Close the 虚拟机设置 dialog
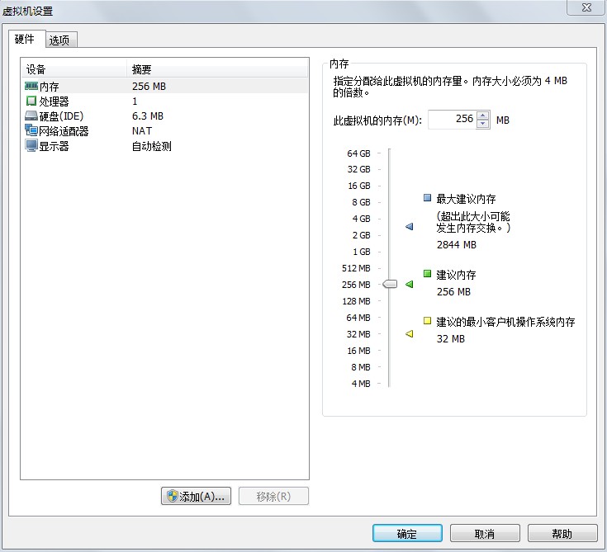The height and width of the screenshot is (552, 607). coord(586,7)
